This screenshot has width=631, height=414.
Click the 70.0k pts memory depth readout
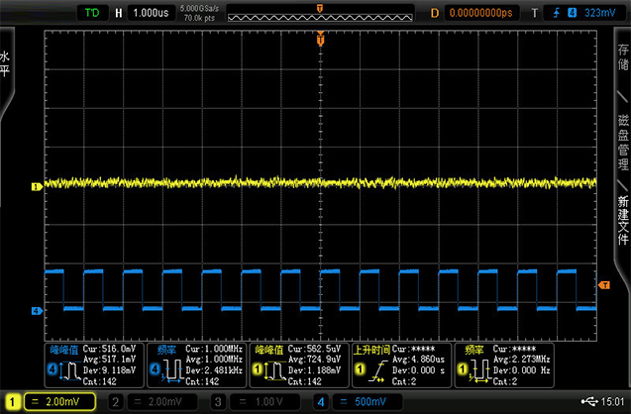point(200,18)
